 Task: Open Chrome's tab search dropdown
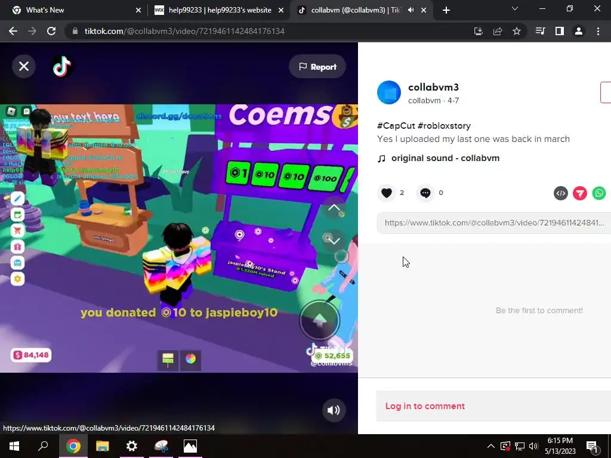(x=515, y=8)
